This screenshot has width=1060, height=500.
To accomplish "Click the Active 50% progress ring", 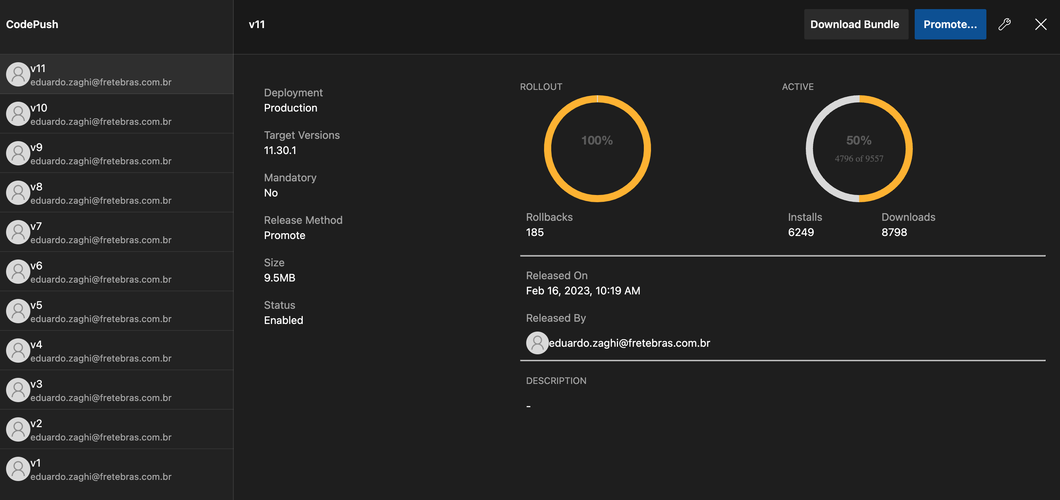I will pyautogui.click(x=859, y=149).
